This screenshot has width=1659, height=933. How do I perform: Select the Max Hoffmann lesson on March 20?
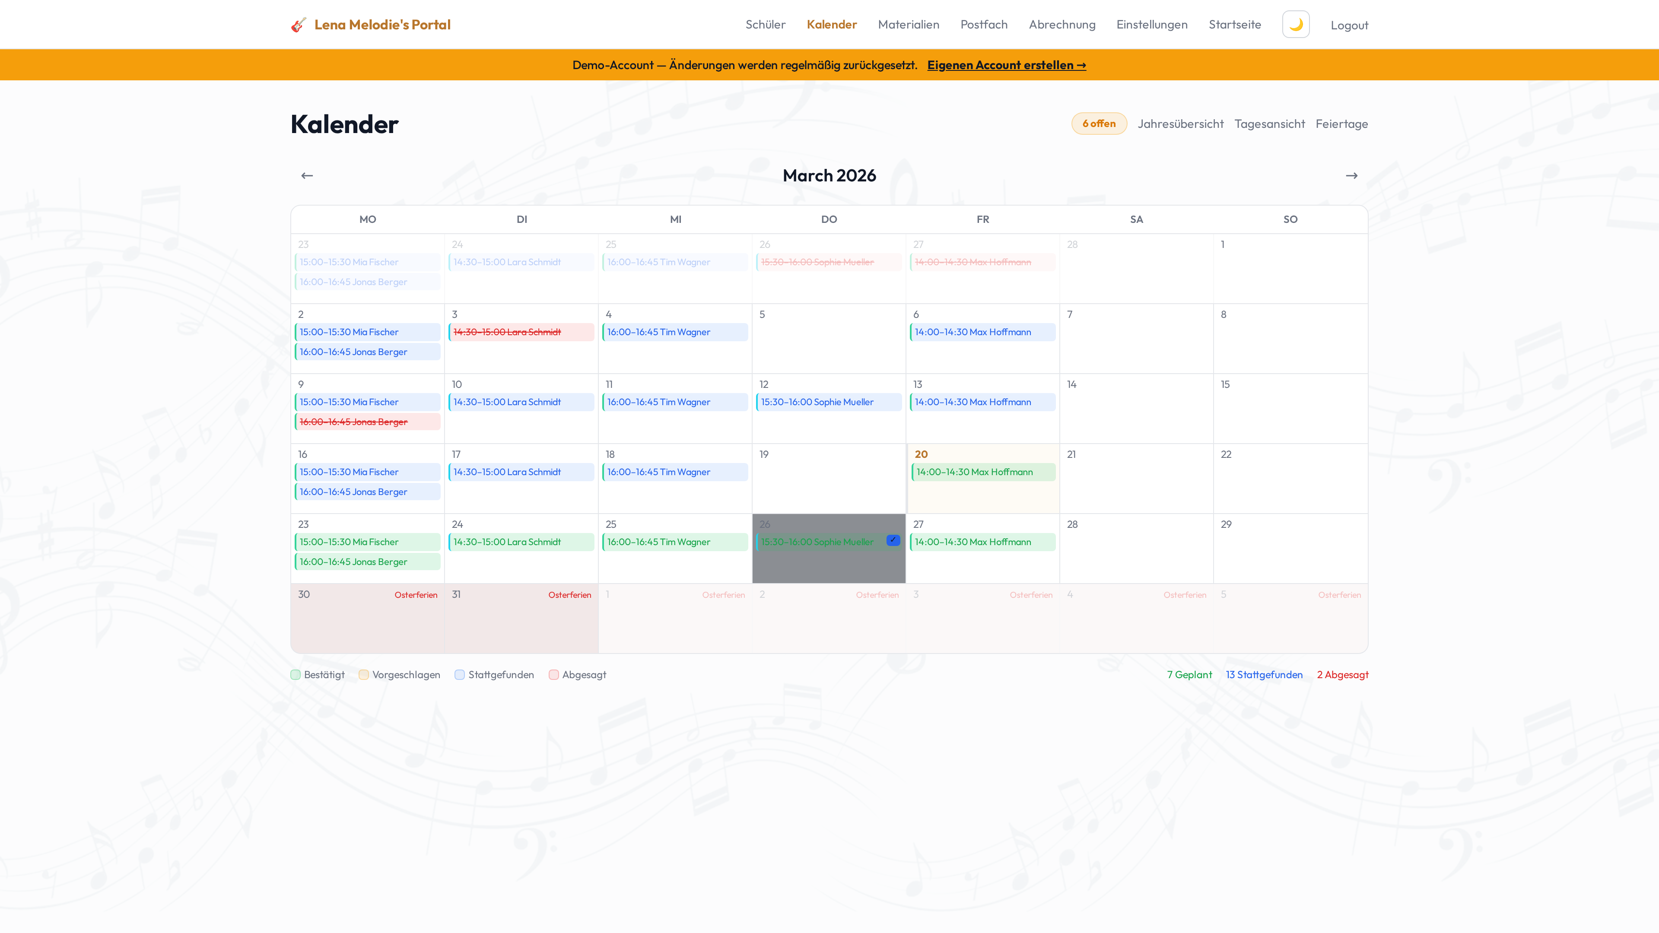982,471
